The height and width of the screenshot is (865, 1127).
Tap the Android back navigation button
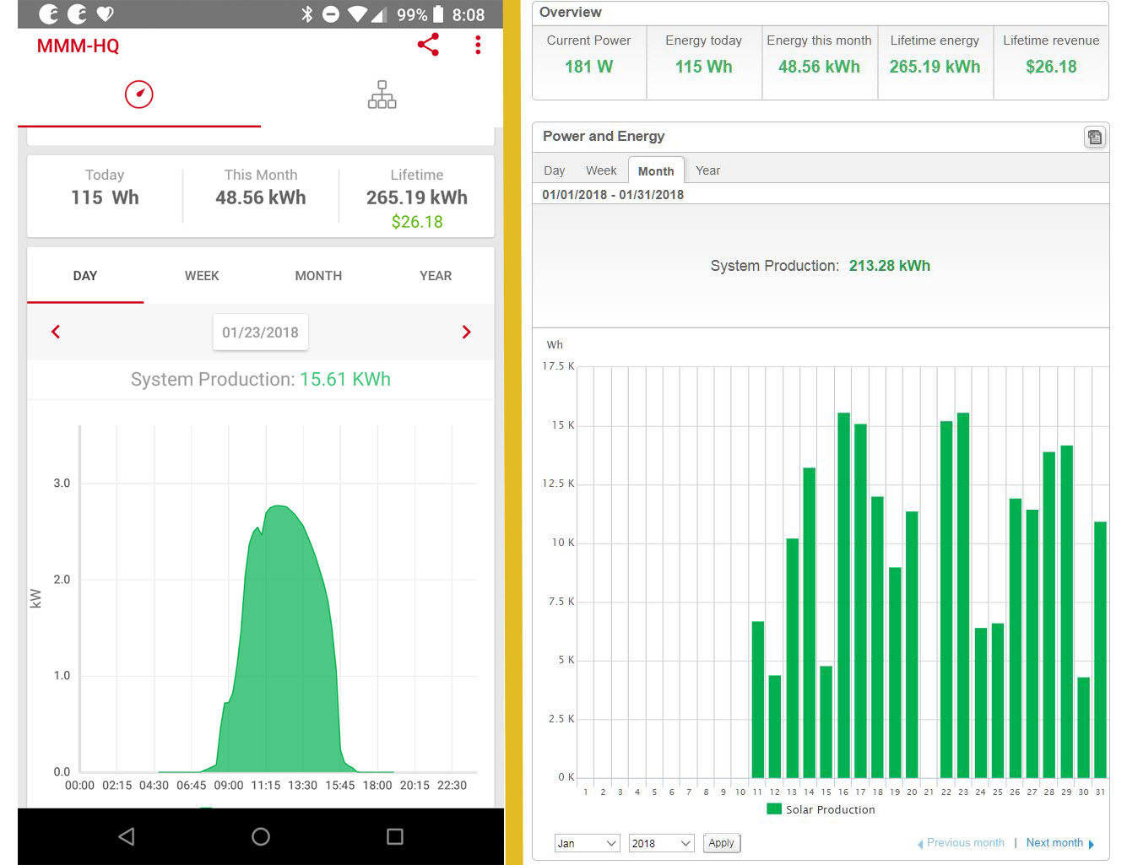click(x=127, y=836)
